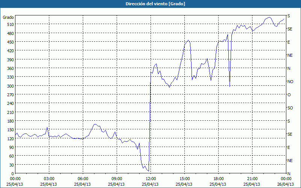The width and height of the screenshot is (301, 188).
Task: Click the 26/04/13 date label
Action: 286,184
